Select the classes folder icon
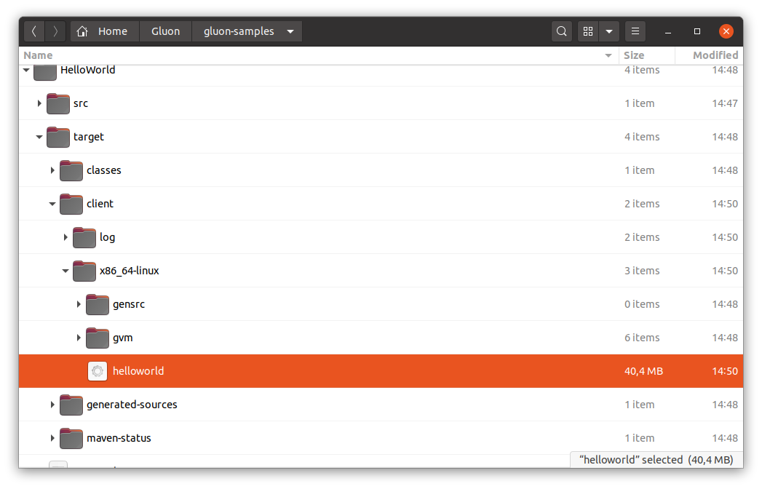Screen dimensions: 762x489 [71, 170]
